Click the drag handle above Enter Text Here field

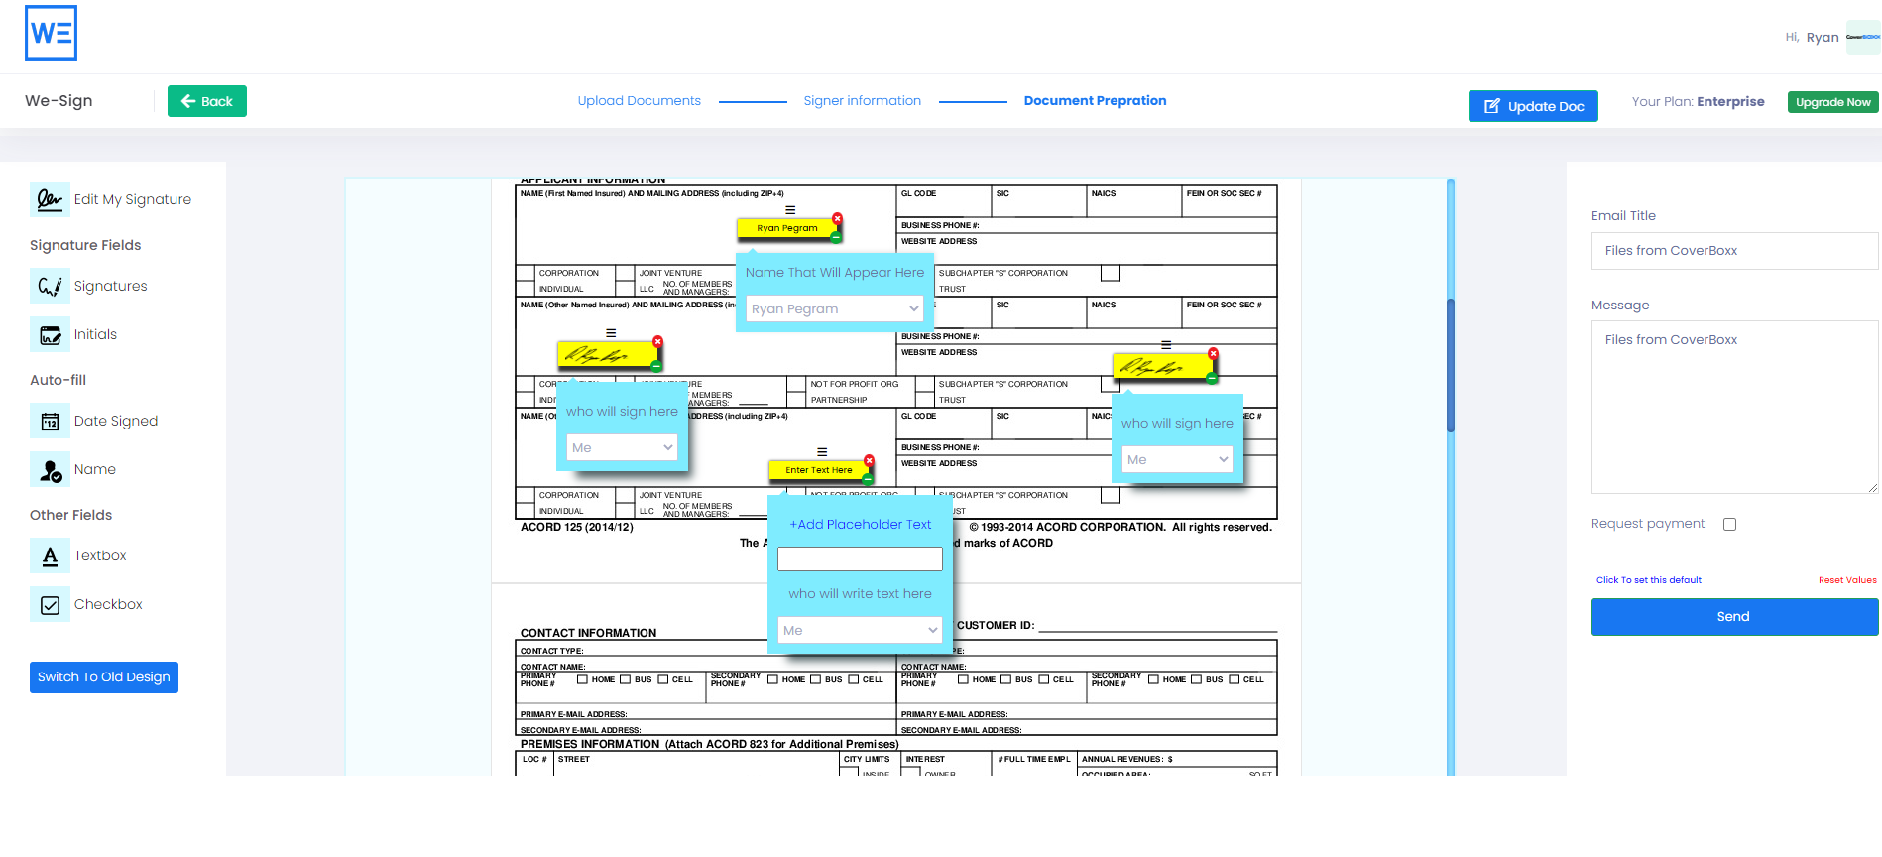click(822, 452)
